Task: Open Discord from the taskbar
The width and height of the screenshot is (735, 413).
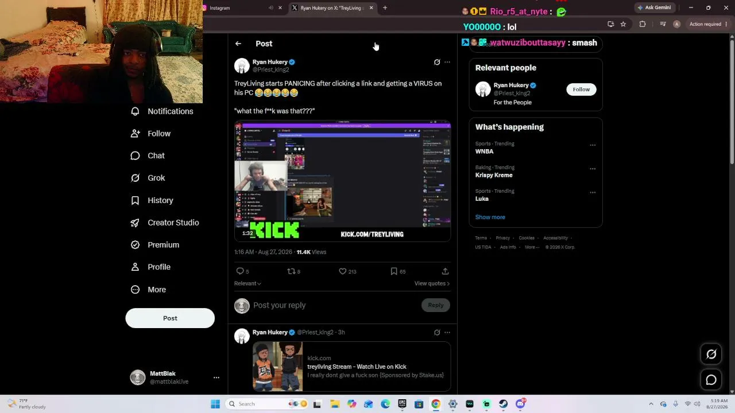Action: point(520,404)
